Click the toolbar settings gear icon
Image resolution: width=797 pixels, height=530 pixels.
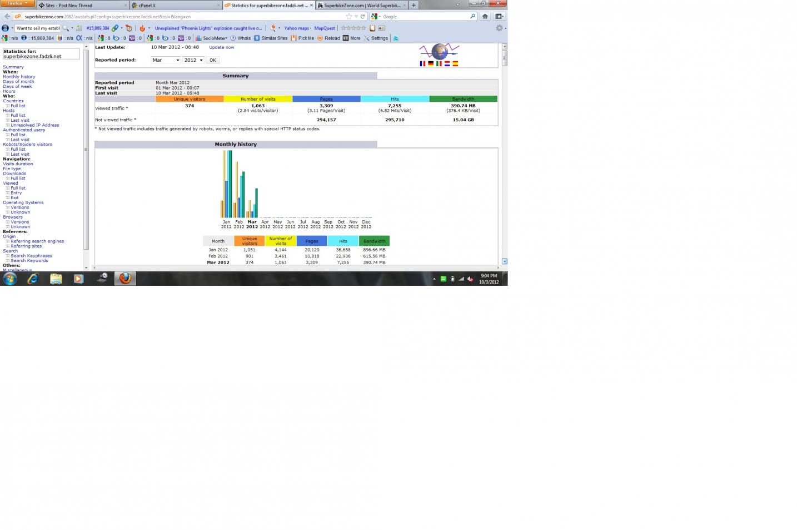point(499,28)
